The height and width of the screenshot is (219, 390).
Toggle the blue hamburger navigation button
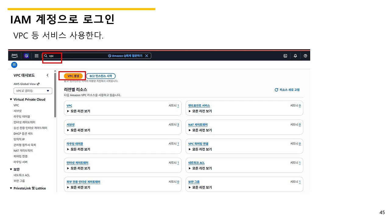(14, 65)
